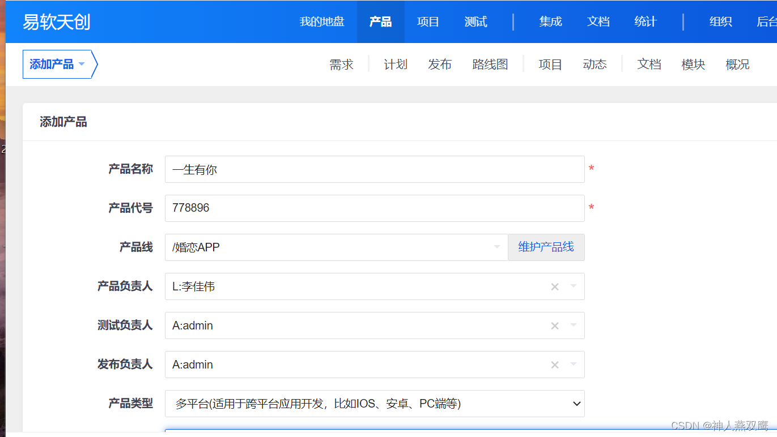Expand the 产品线 dropdown arrow
Screen dimensions: 777x437
(x=497, y=247)
